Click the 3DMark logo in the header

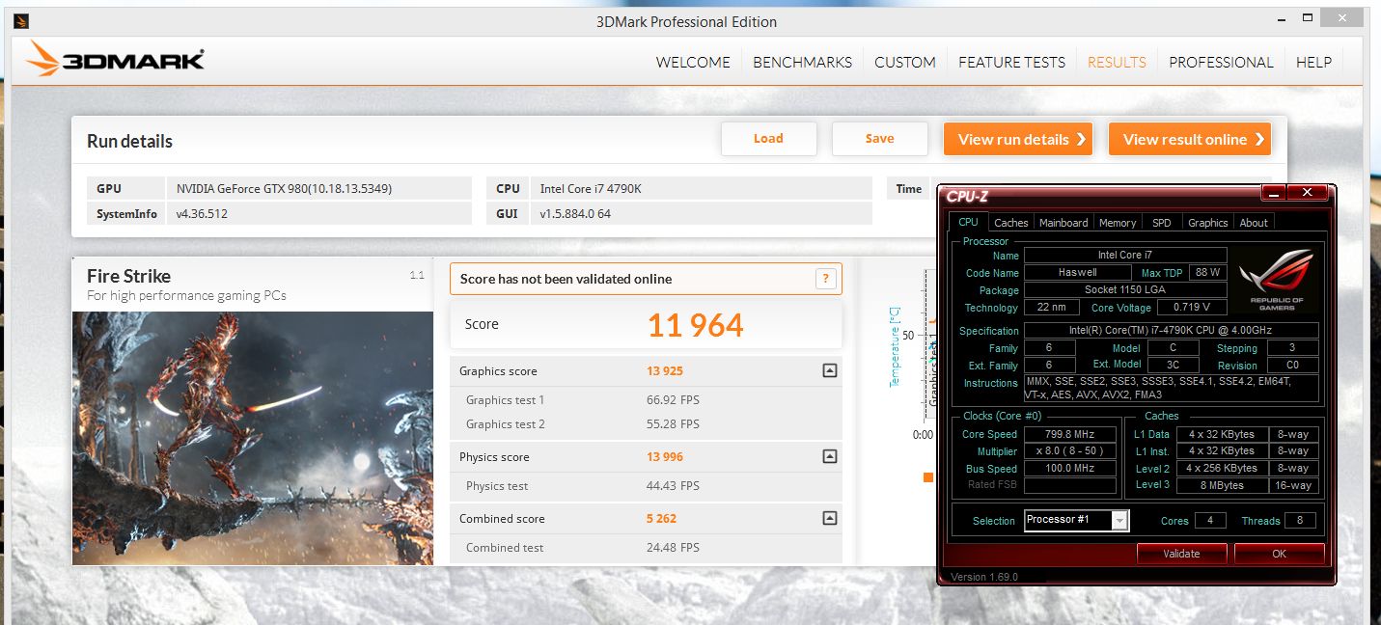pos(116,60)
